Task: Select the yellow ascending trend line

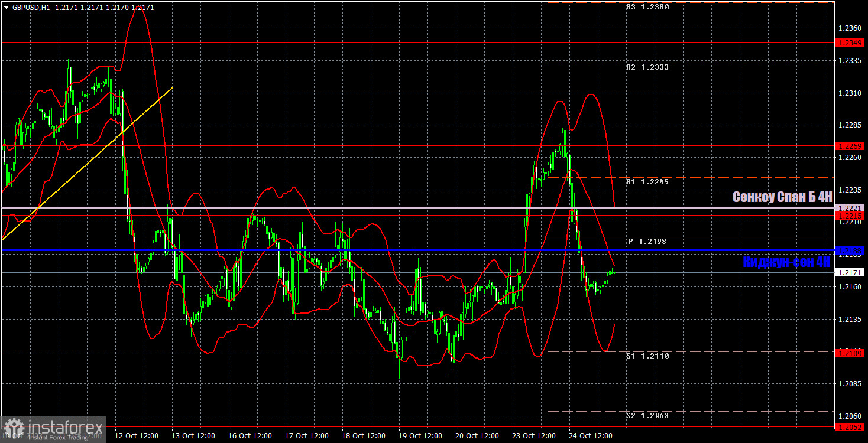Action: click(x=88, y=164)
